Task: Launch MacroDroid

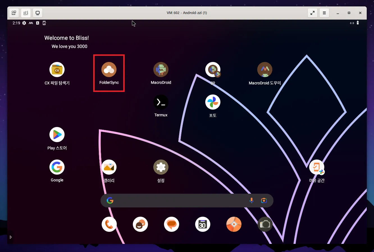Action: [x=161, y=70]
